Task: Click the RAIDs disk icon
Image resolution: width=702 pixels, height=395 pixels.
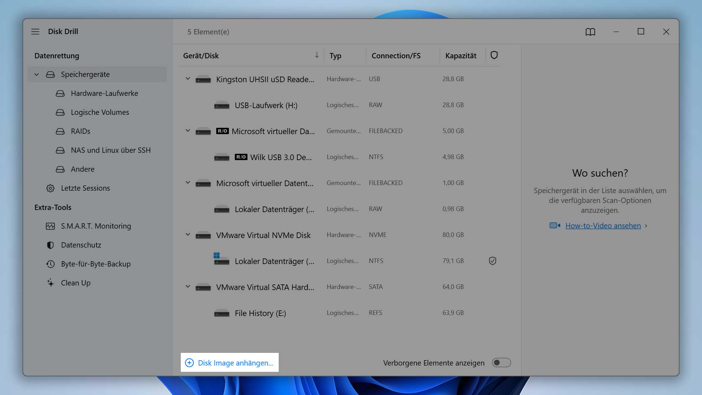Action: click(60, 131)
